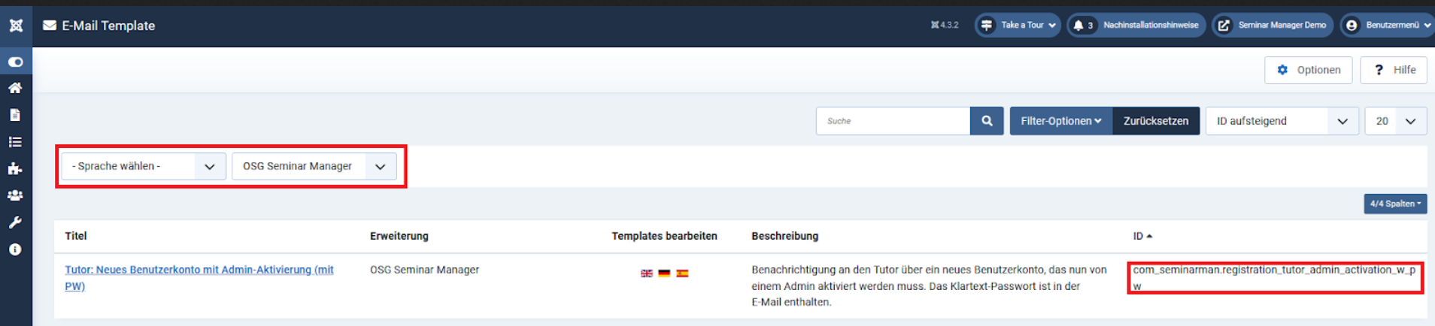Edit the German template flag

click(x=664, y=273)
